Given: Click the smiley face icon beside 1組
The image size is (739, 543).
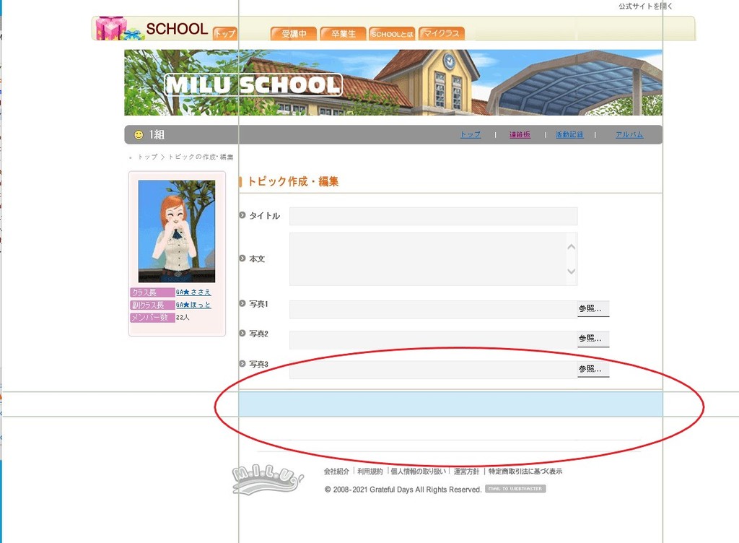Looking at the screenshot, I should pos(139,135).
